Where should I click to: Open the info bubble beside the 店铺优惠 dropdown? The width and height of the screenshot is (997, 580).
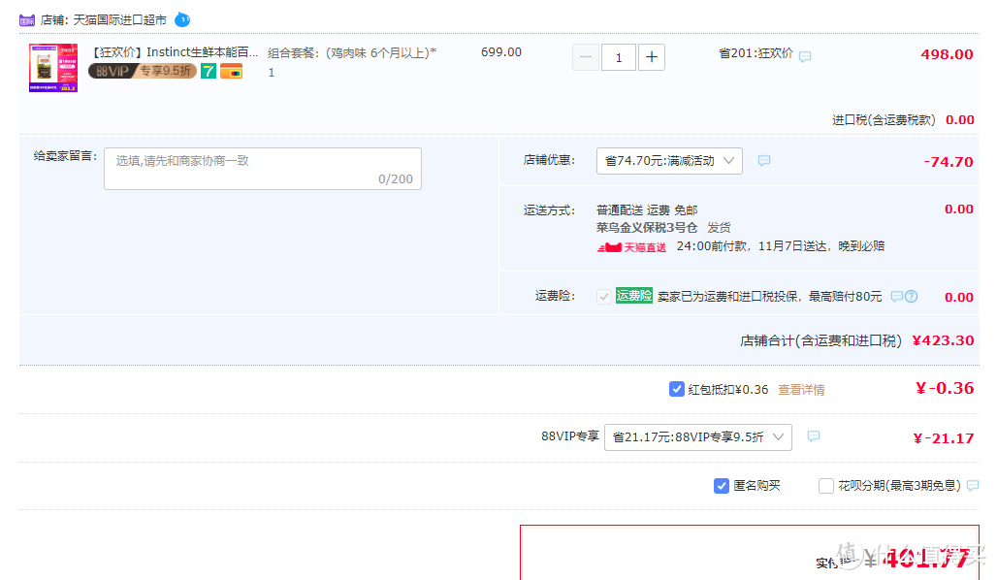click(764, 161)
